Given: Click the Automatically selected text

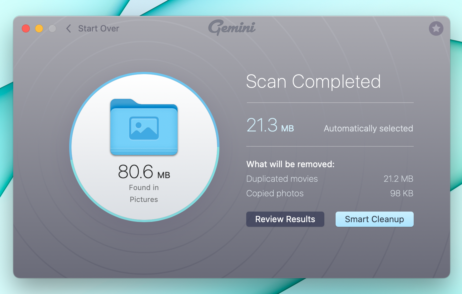Looking at the screenshot, I should [x=368, y=128].
